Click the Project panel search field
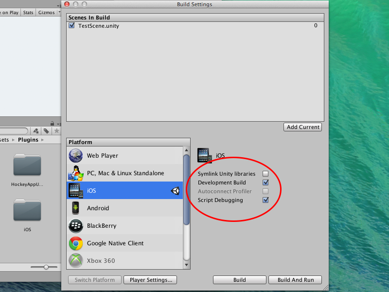 14,131
